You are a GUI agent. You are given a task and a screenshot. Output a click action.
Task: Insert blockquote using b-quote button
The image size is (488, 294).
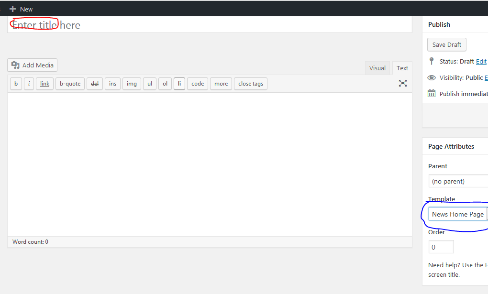[70, 84]
